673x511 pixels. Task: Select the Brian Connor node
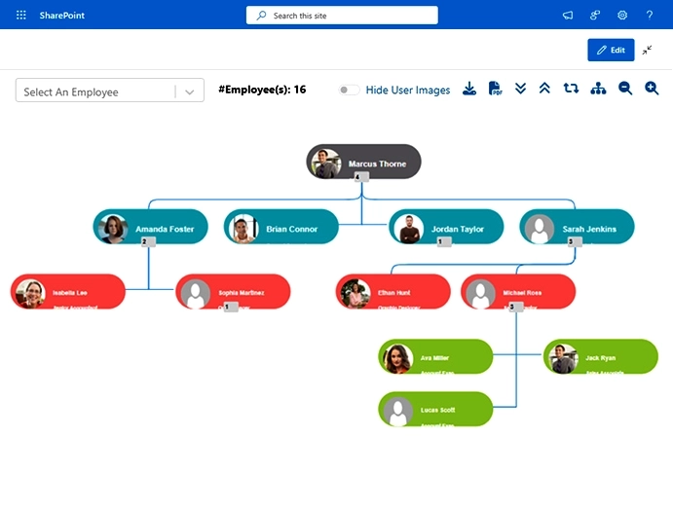[281, 227]
